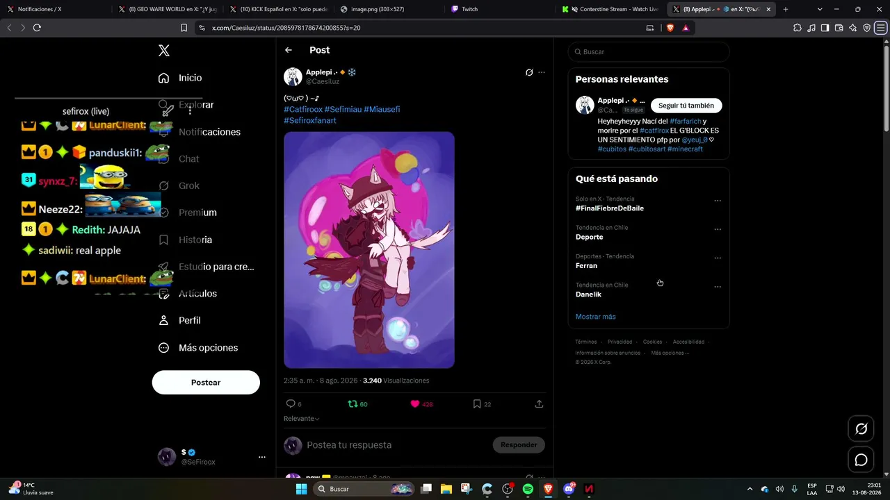
Task: Open the browser extensions puzzle icon
Action: (x=797, y=28)
